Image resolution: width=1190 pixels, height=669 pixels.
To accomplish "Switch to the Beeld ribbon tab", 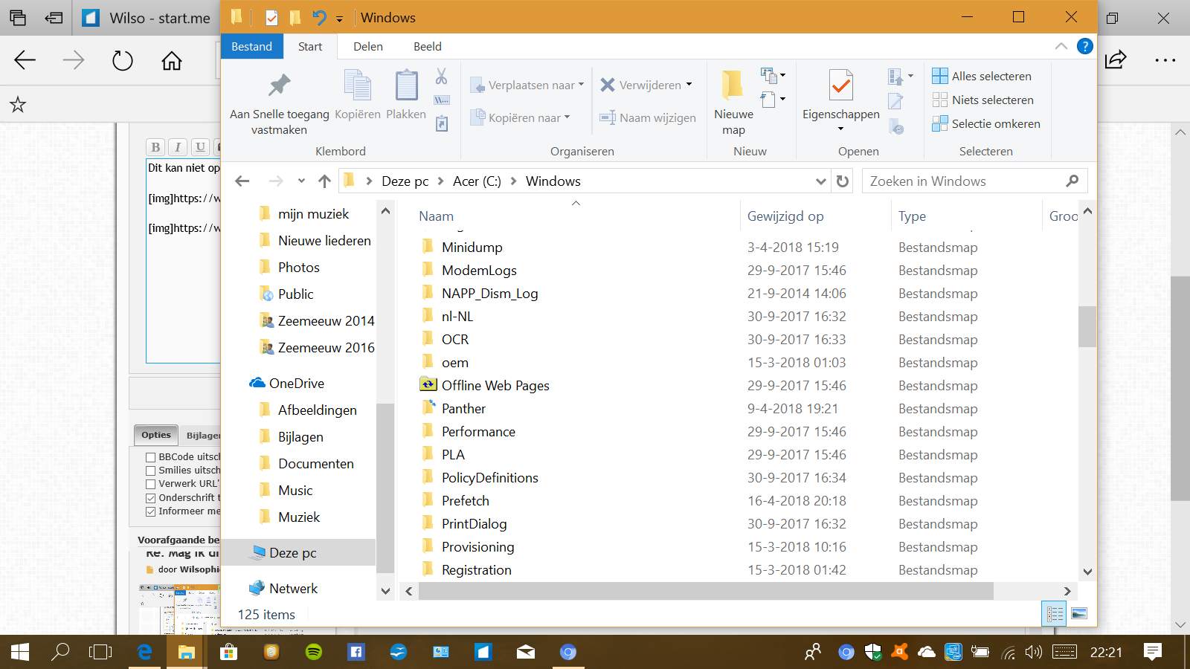I will 428,46.
